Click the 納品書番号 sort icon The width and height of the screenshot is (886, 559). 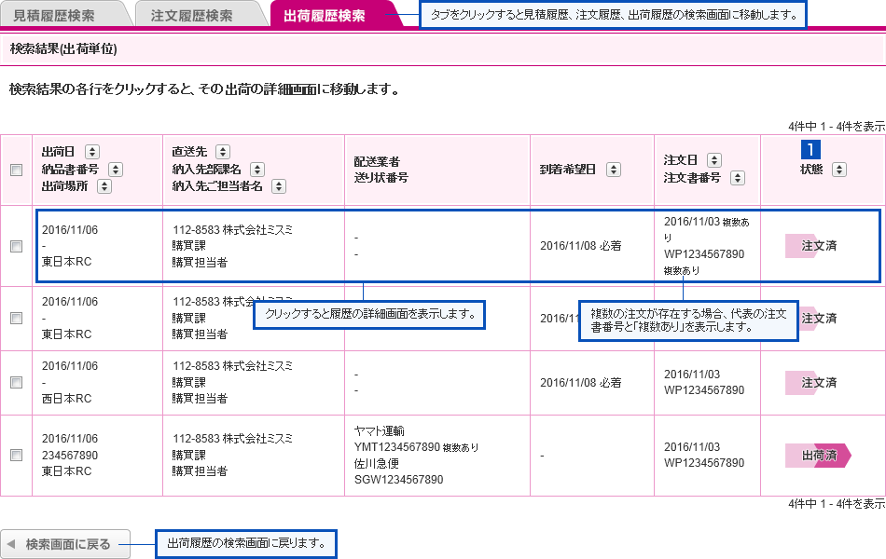(x=116, y=169)
